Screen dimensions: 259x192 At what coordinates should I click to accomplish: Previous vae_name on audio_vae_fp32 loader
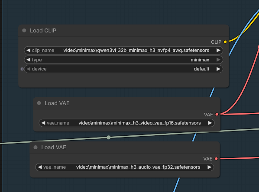(x=40, y=167)
